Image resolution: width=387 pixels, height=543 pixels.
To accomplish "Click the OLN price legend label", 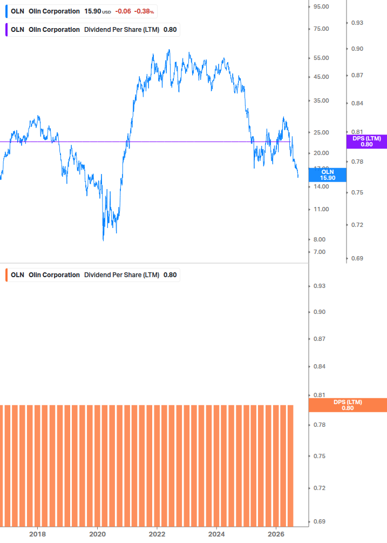I will coord(82,11).
